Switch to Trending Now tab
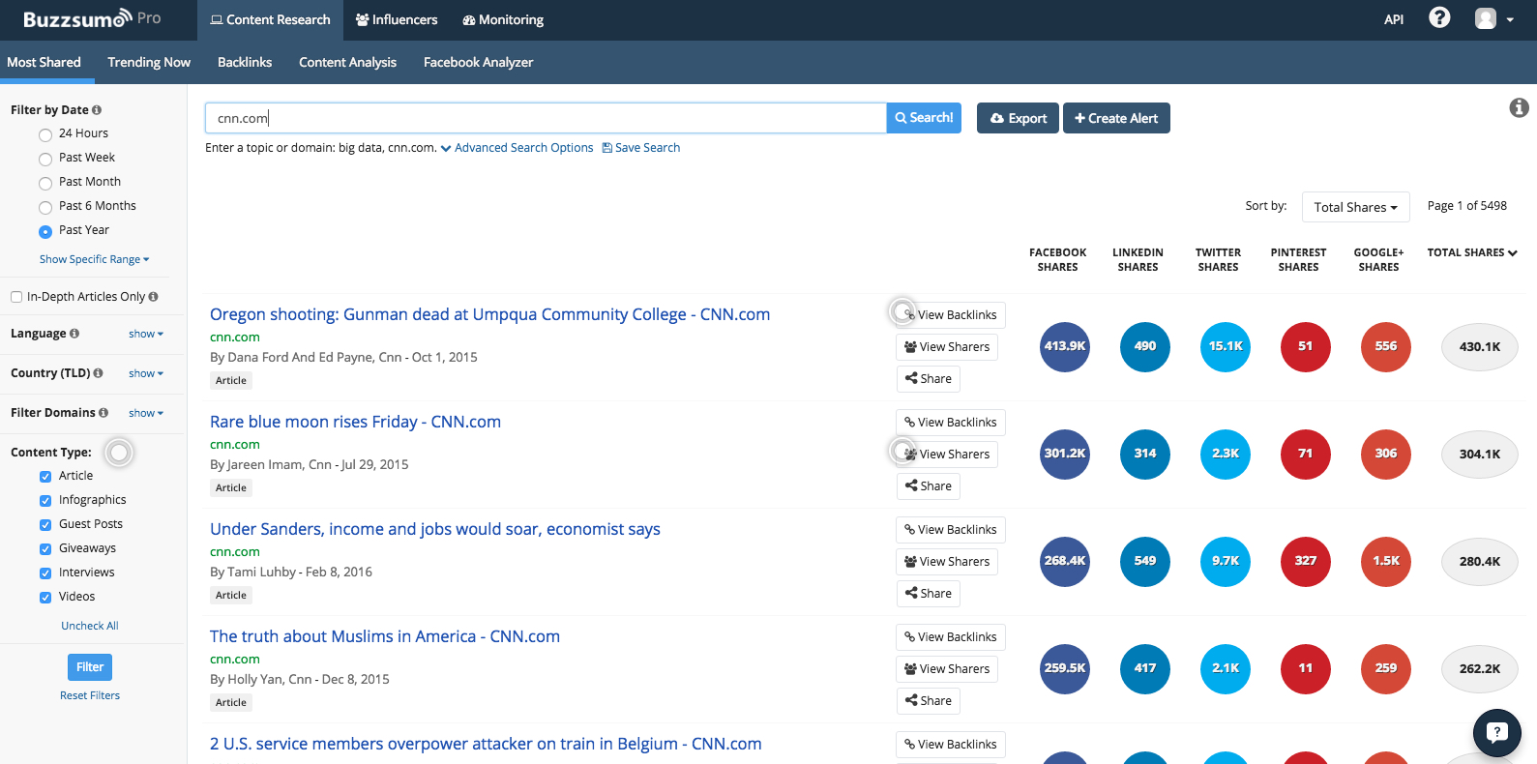The image size is (1537, 764). (149, 62)
